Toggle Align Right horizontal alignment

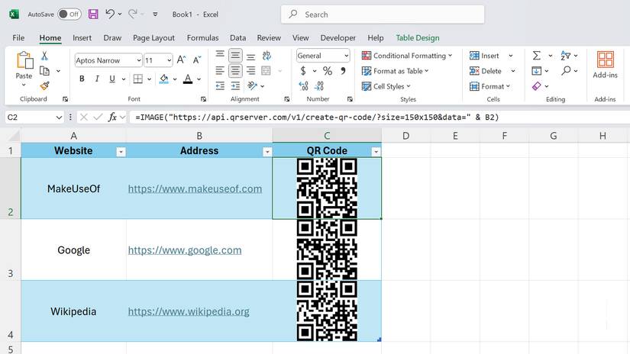pyautogui.click(x=250, y=71)
